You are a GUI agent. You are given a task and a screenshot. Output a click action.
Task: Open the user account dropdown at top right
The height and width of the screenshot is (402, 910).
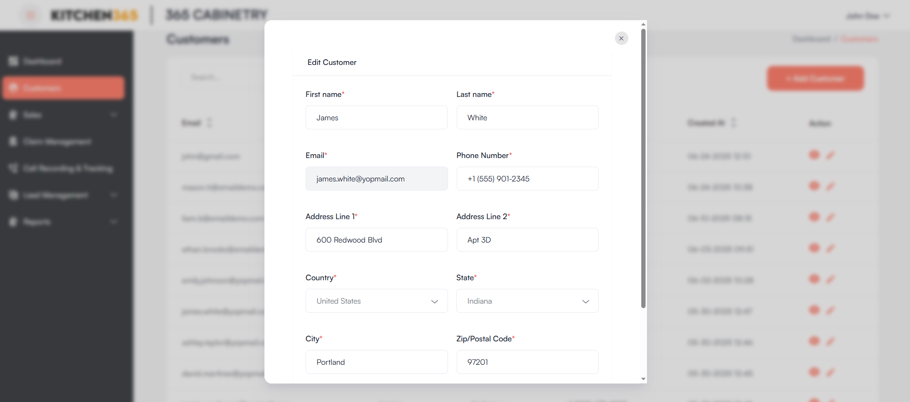pyautogui.click(x=868, y=16)
